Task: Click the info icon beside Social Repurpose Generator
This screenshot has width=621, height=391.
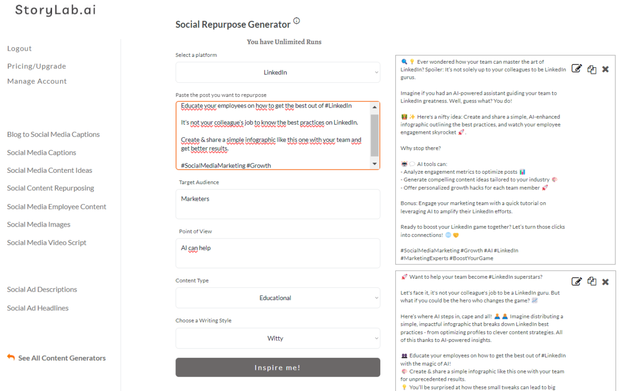Action: point(297,20)
